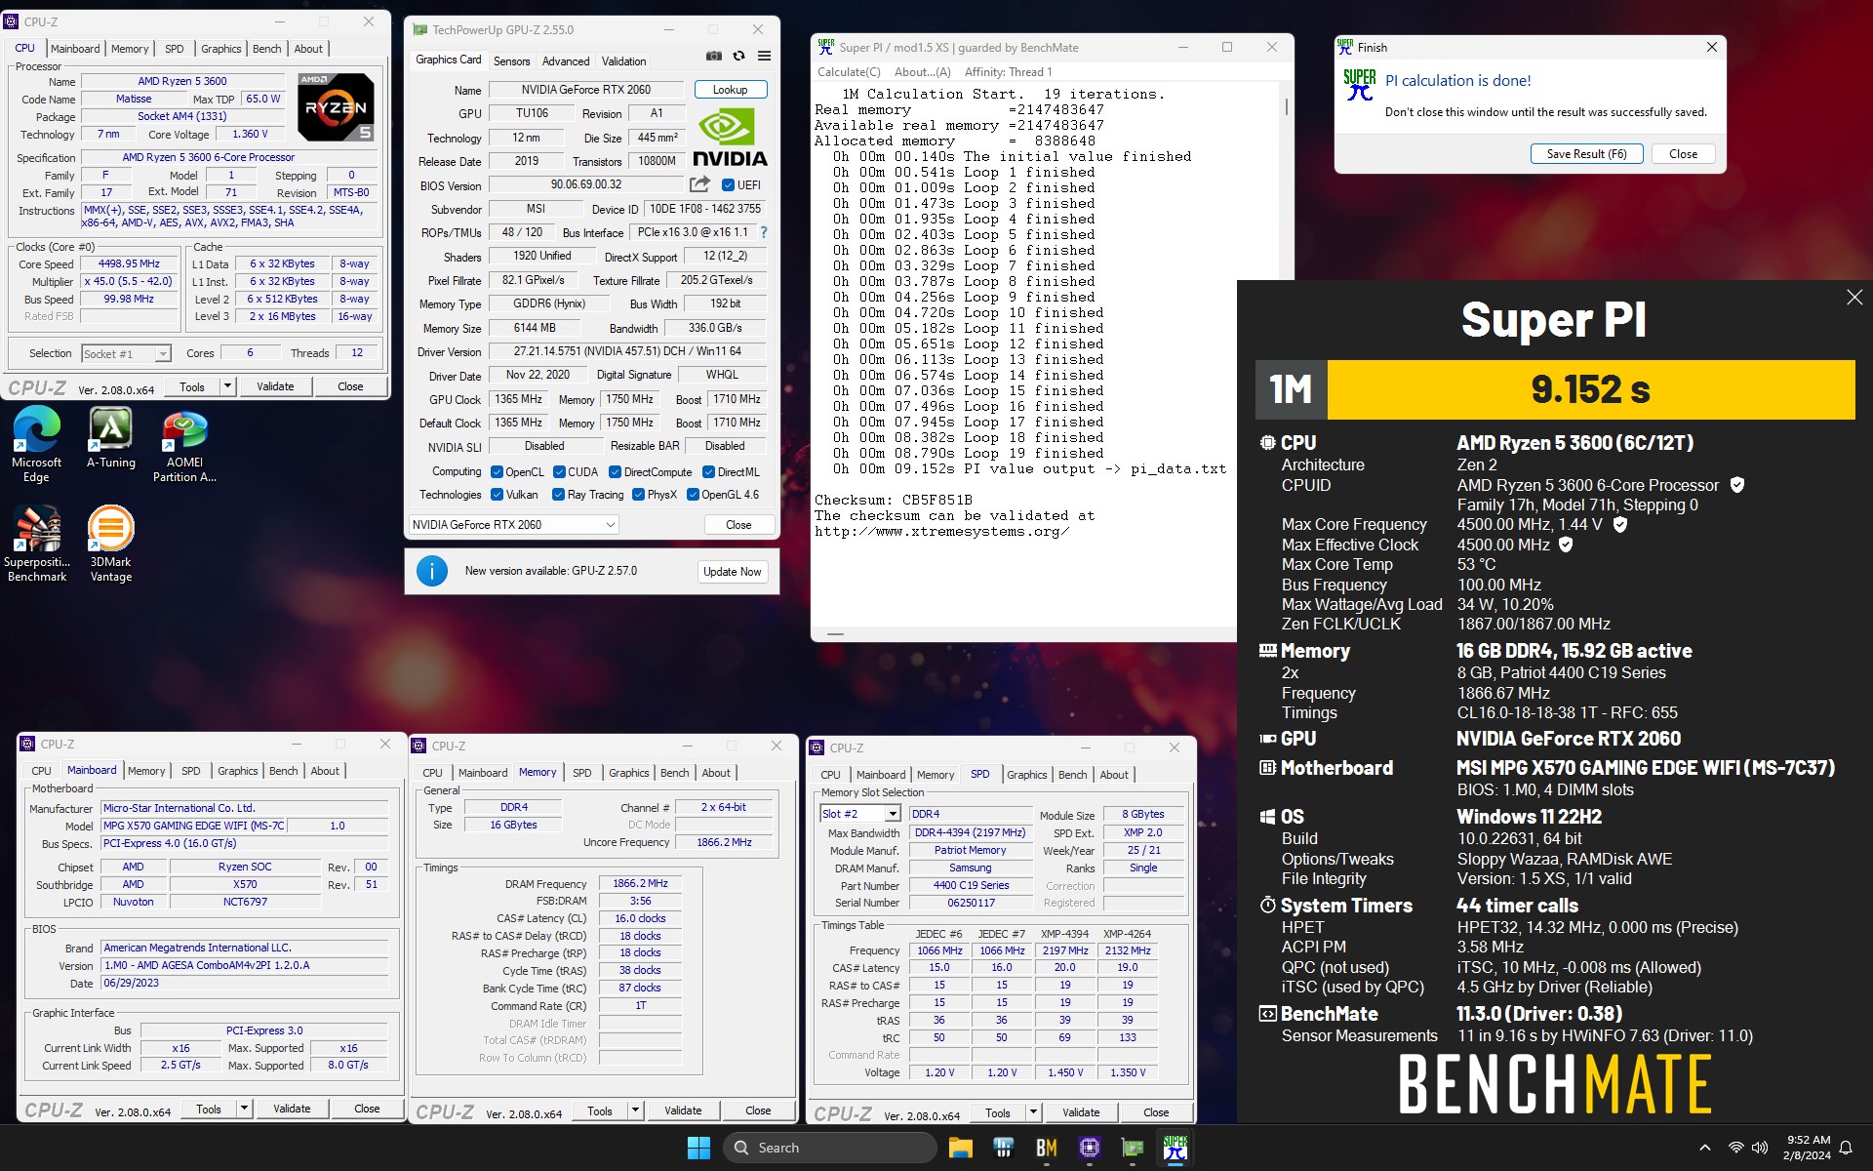The width and height of the screenshot is (1873, 1171).
Task: Click Save Result (F6) button
Action: [1586, 154]
